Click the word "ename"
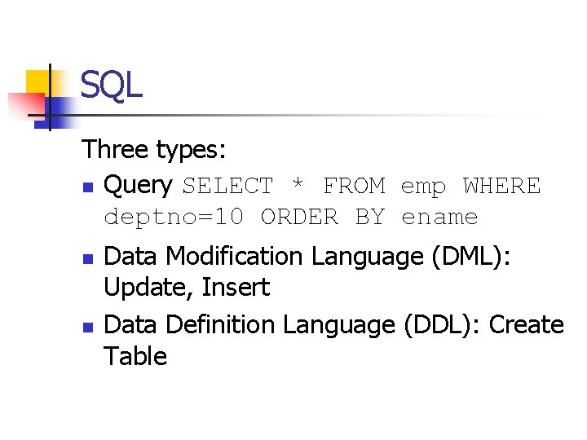 click(x=439, y=218)
